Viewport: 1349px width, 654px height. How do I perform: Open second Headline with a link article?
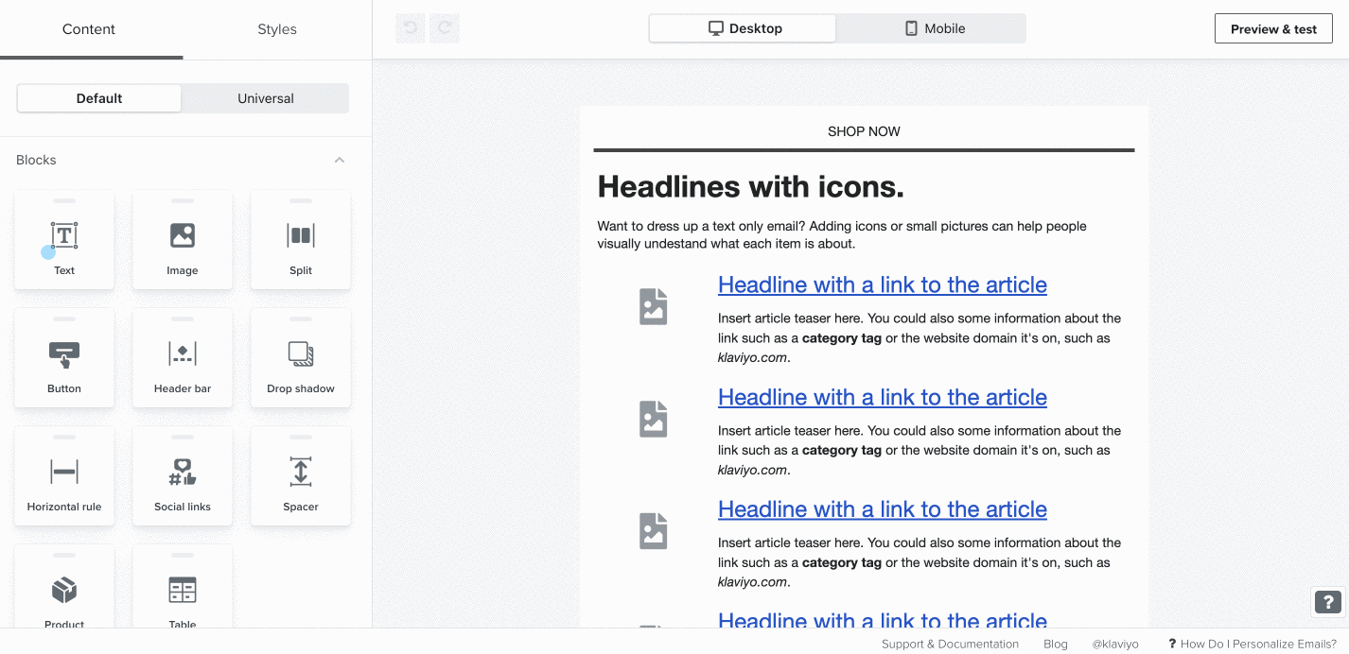[x=883, y=397]
